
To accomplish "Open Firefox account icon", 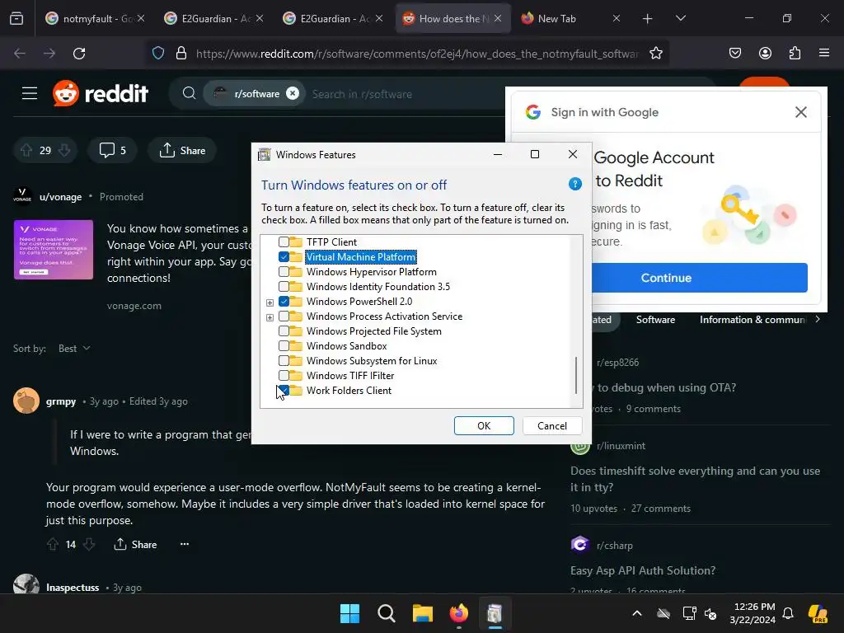I will (x=765, y=54).
